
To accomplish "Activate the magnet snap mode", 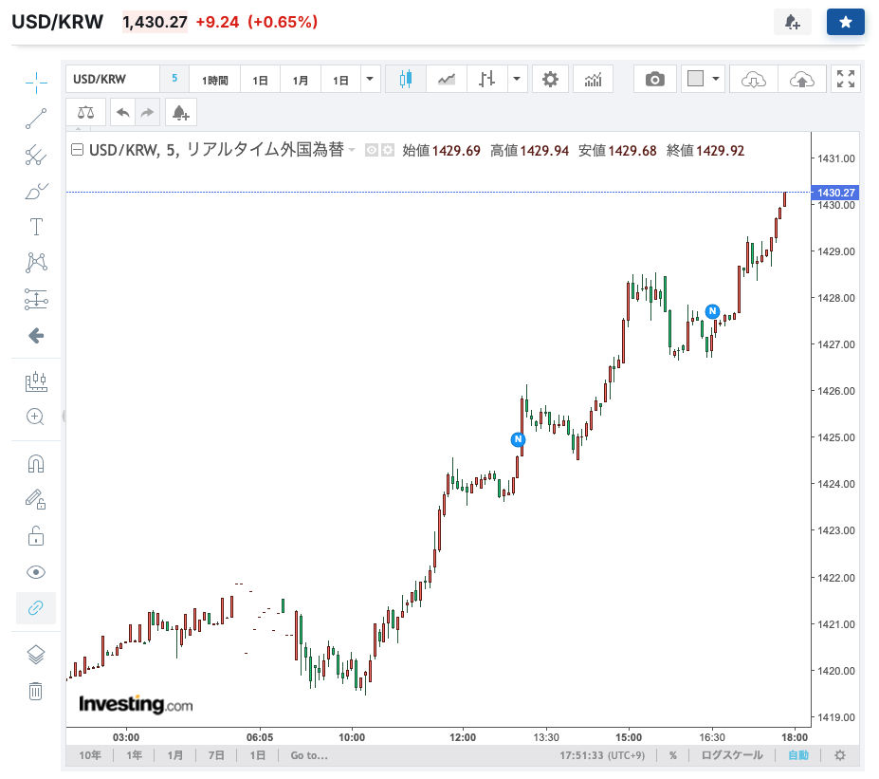I will click(x=36, y=464).
